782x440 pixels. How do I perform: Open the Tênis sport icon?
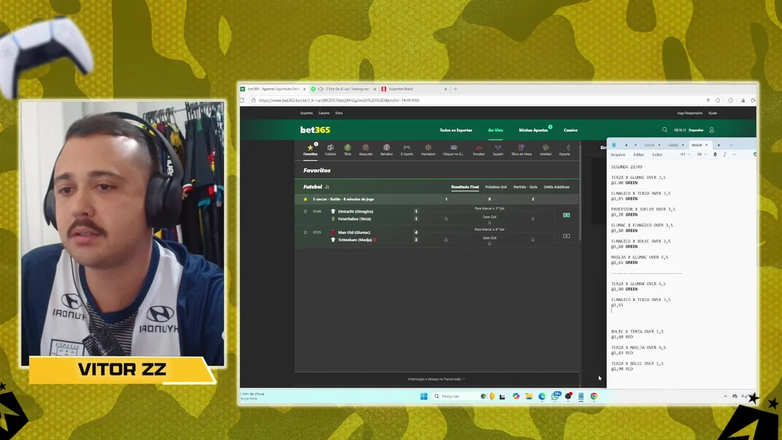click(x=348, y=149)
